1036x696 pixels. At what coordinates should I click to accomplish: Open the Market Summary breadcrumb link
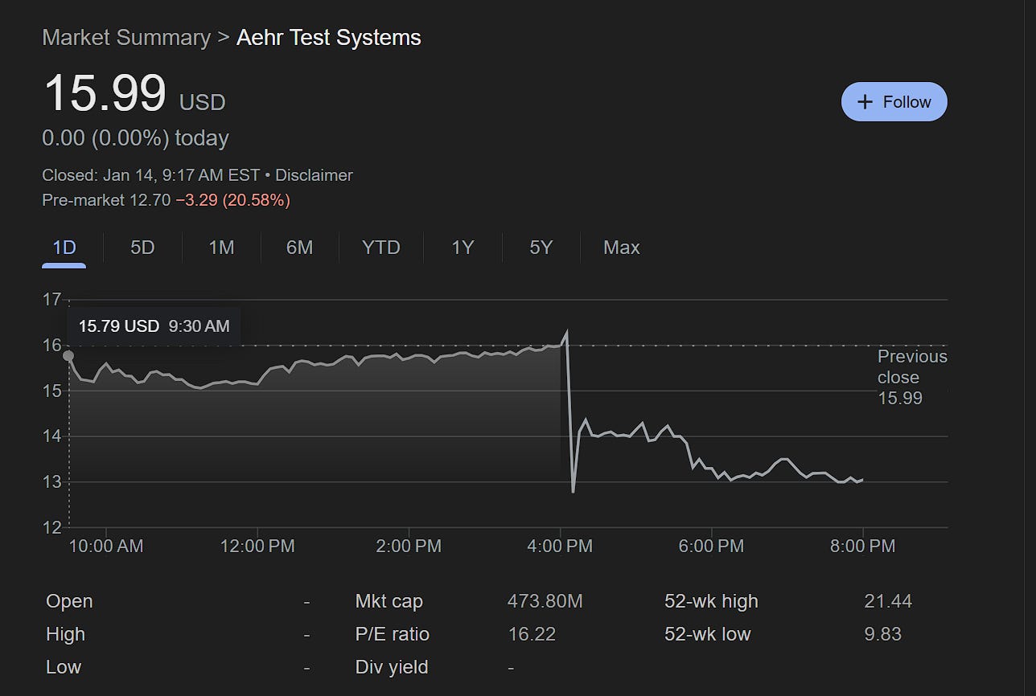[x=126, y=38]
